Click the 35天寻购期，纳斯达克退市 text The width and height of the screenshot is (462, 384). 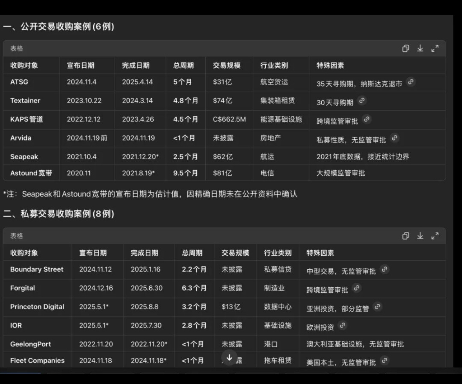[359, 84]
